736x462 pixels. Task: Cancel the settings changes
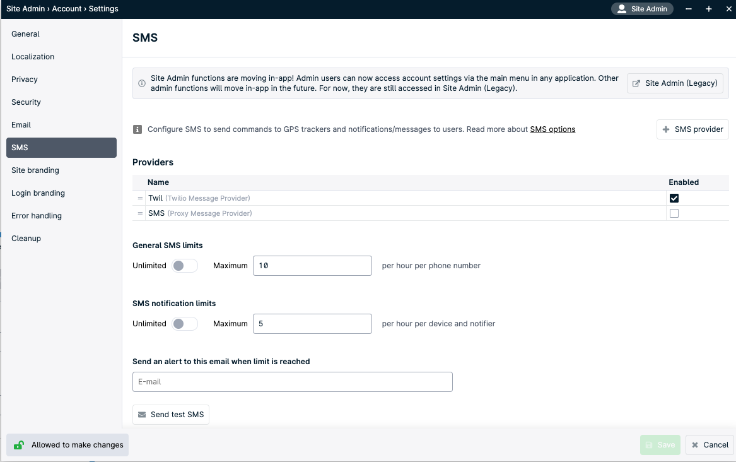click(710, 444)
